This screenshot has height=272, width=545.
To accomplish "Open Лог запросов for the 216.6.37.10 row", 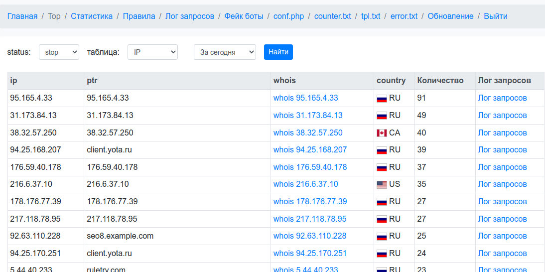I will (x=502, y=184).
